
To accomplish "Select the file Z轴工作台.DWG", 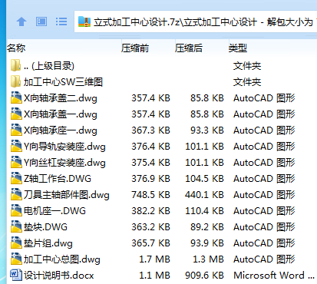I will tap(58, 179).
